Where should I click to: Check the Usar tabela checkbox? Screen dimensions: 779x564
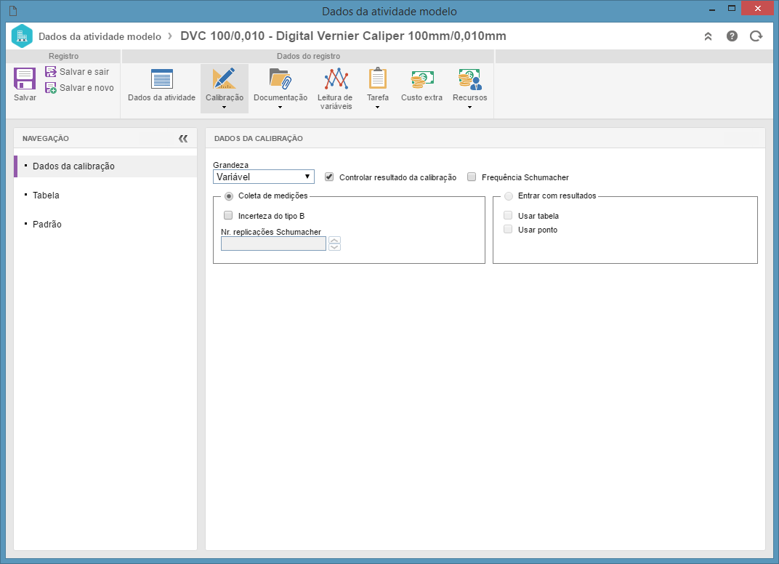[x=508, y=215]
